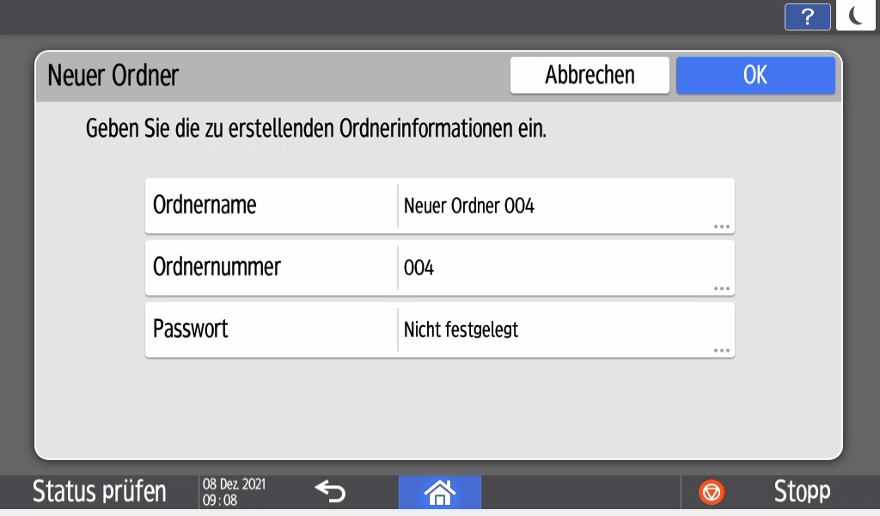Cancel folder creation with Abbrechen

click(x=590, y=75)
